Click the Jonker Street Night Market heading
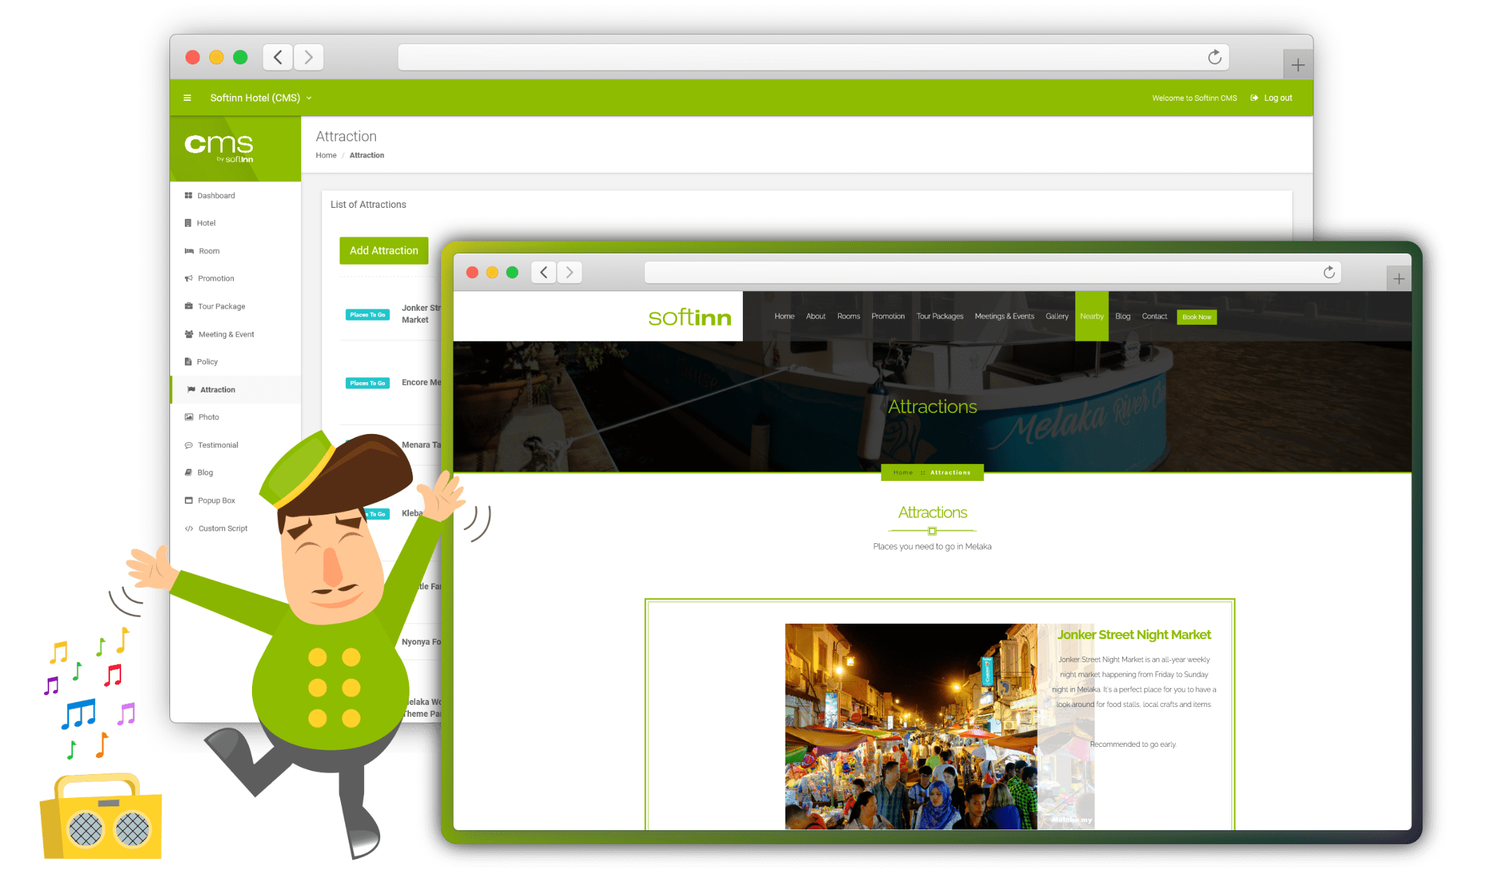The image size is (1501, 875). 1133,635
